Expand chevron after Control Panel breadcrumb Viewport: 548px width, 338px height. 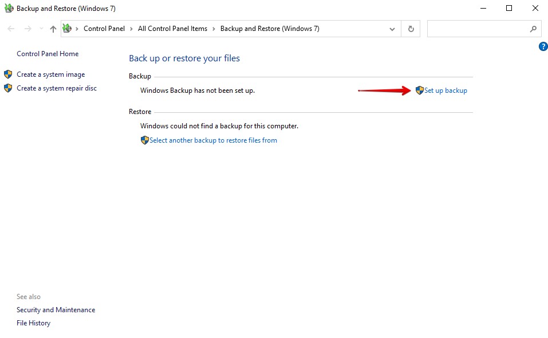[x=131, y=29]
